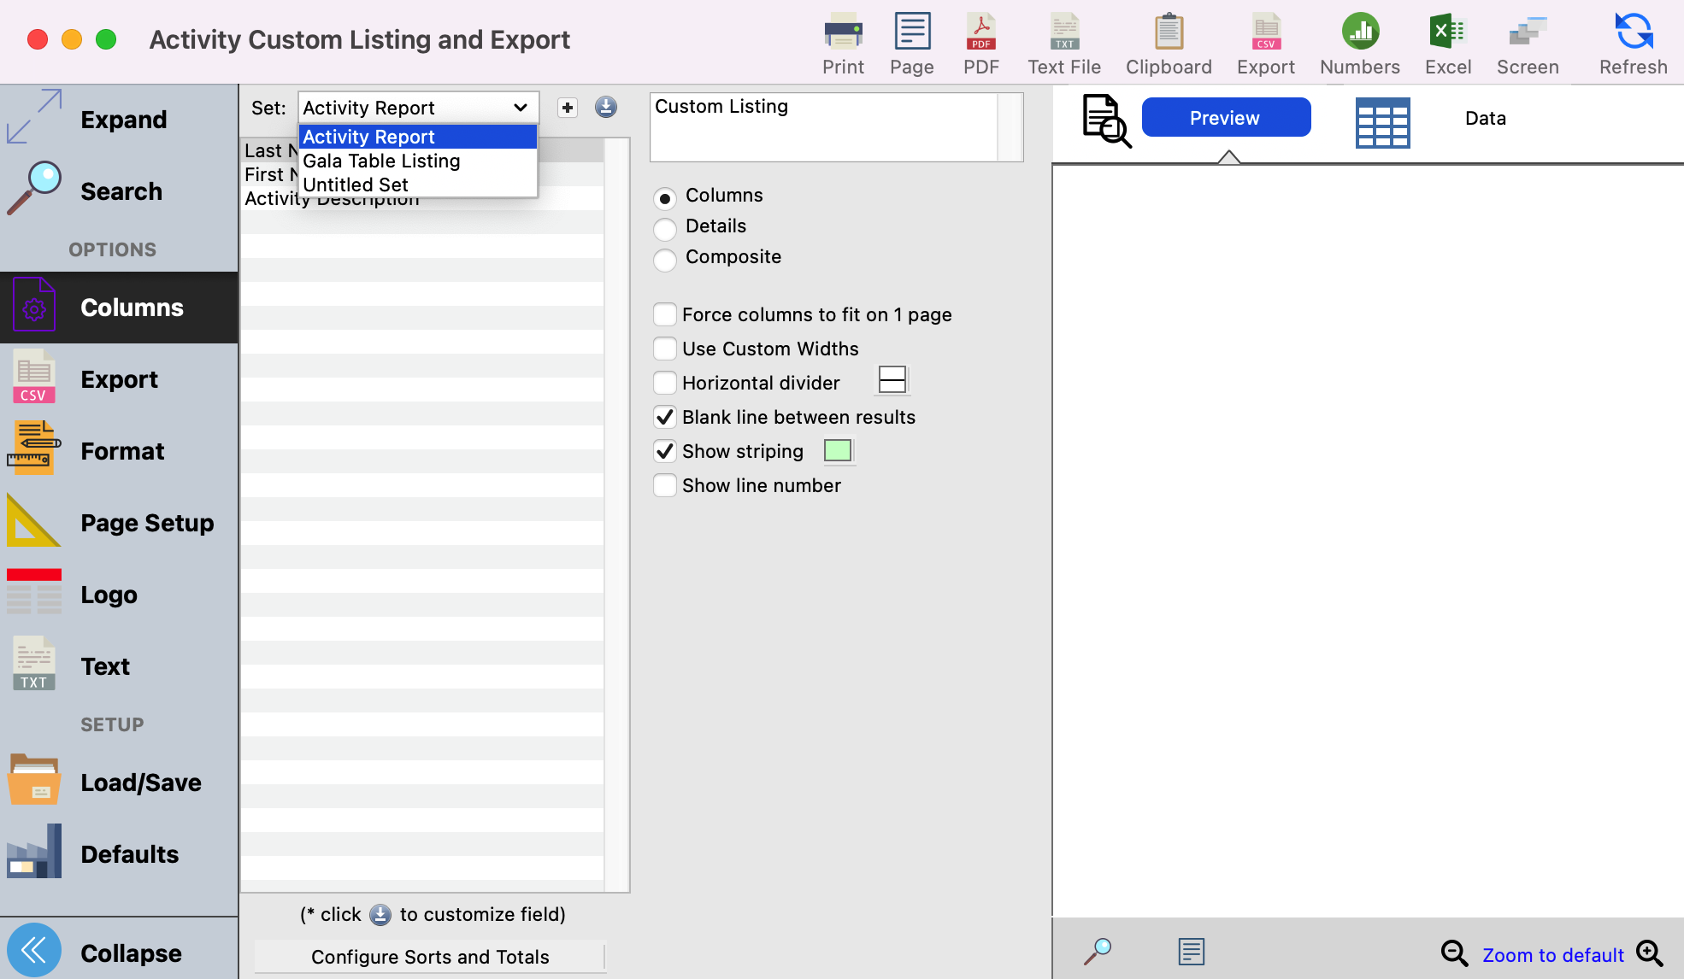The image size is (1684, 979).
Task: Switch to the Data tab
Action: click(1485, 119)
